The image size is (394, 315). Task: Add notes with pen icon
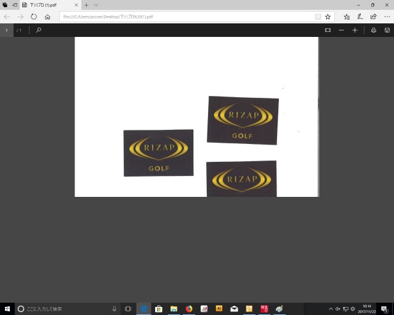(360, 17)
